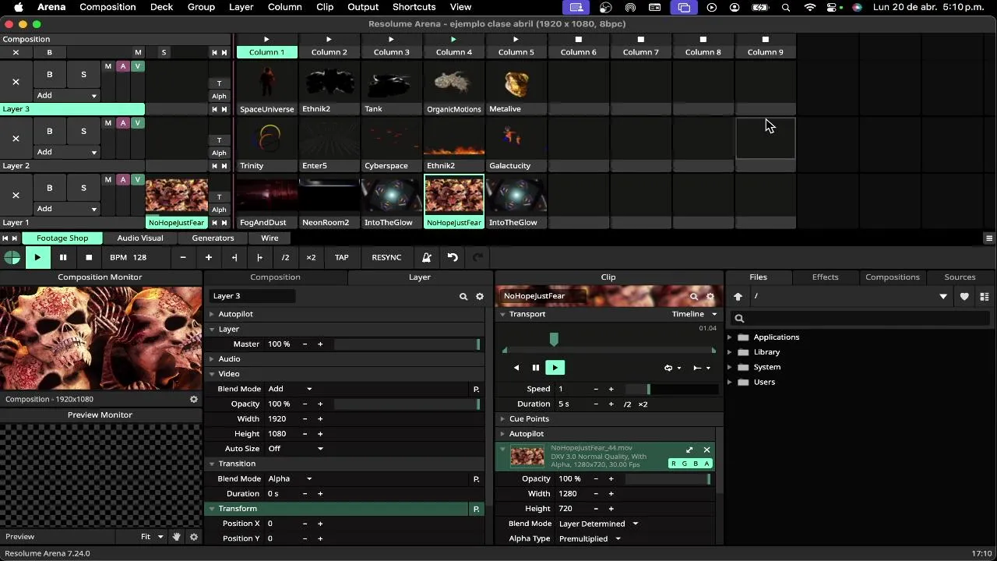Open the Alpha Type Premultiplied dropdown
The height and width of the screenshot is (561, 997).
point(590,538)
